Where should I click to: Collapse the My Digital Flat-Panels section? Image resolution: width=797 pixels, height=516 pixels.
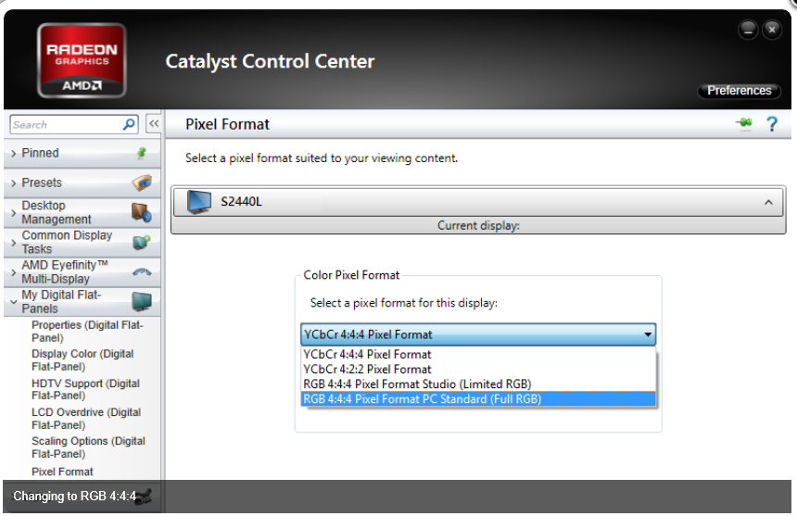click(14, 301)
